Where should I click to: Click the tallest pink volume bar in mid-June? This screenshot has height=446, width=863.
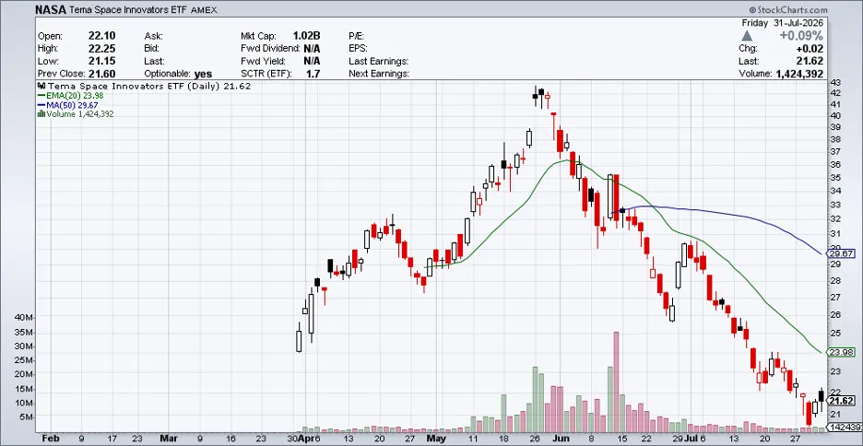click(x=617, y=381)
